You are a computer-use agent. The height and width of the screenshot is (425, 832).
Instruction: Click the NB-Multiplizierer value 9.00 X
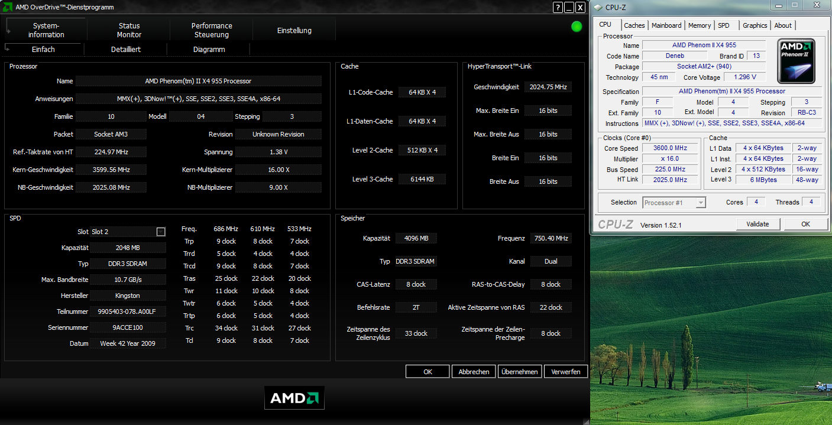tap(279, 187)
